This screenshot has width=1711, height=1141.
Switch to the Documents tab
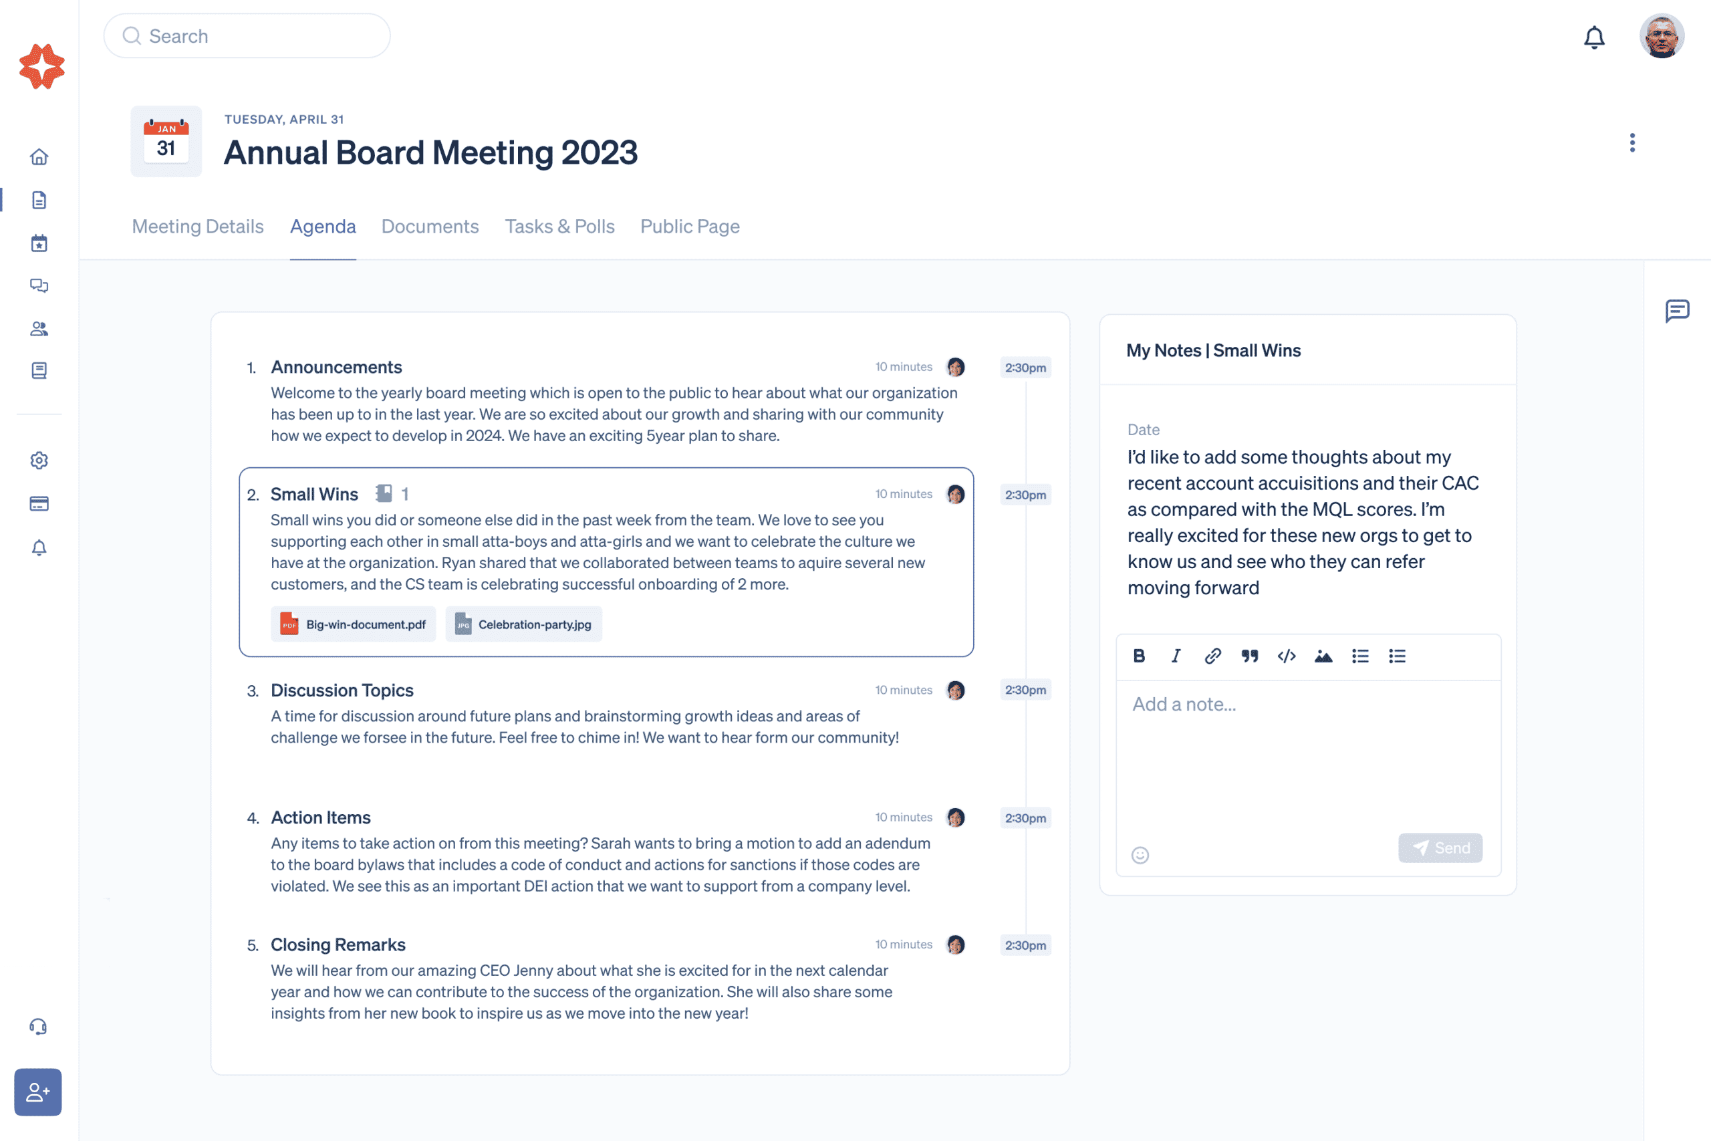tap(429, 225)
